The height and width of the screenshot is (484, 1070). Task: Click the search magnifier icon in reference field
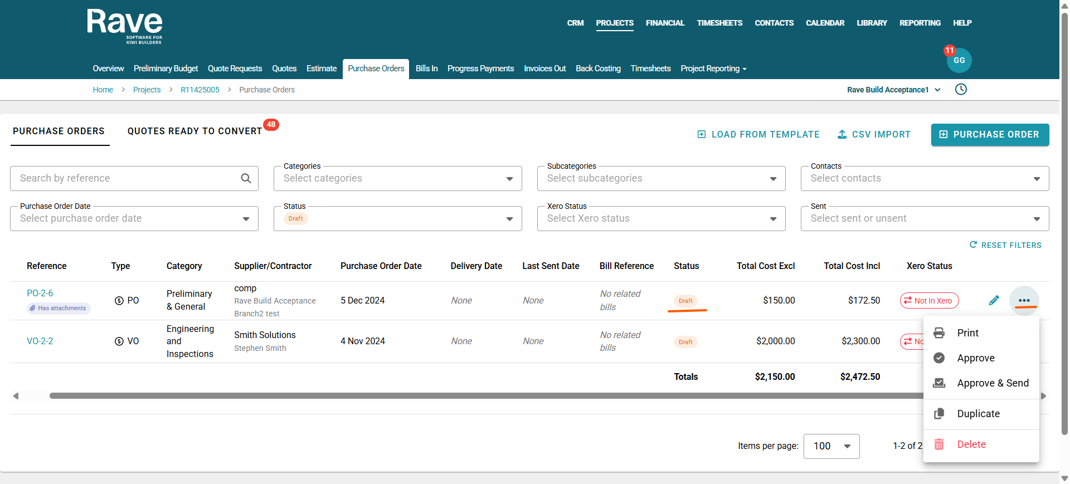click(246, 178)
